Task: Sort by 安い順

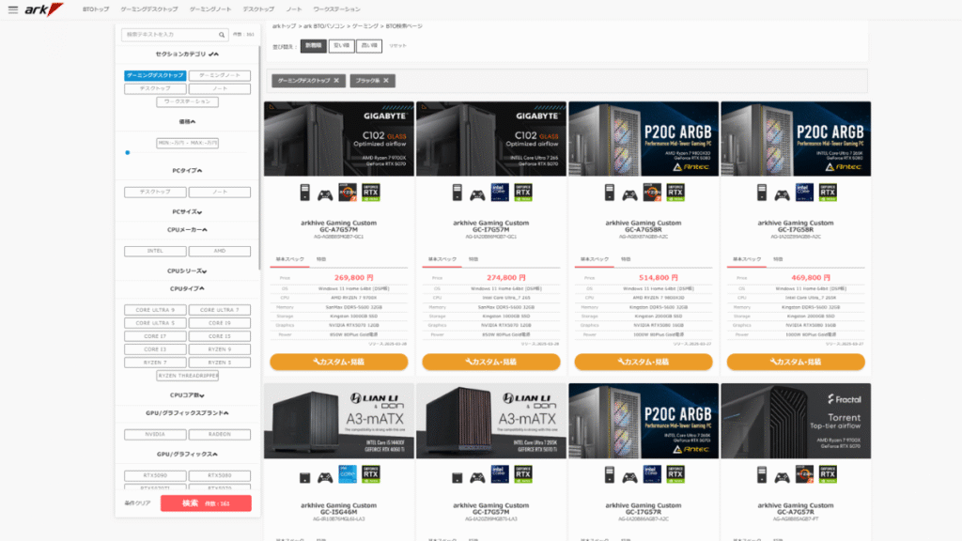Action: coord(341,46)
